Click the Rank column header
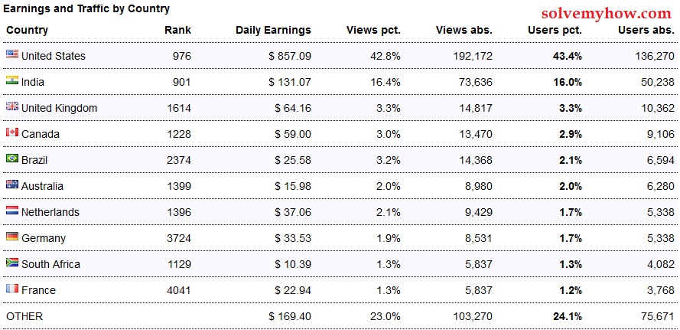This screenshot has width=680, height=330. pyautogui.click(x=177, y=31)
